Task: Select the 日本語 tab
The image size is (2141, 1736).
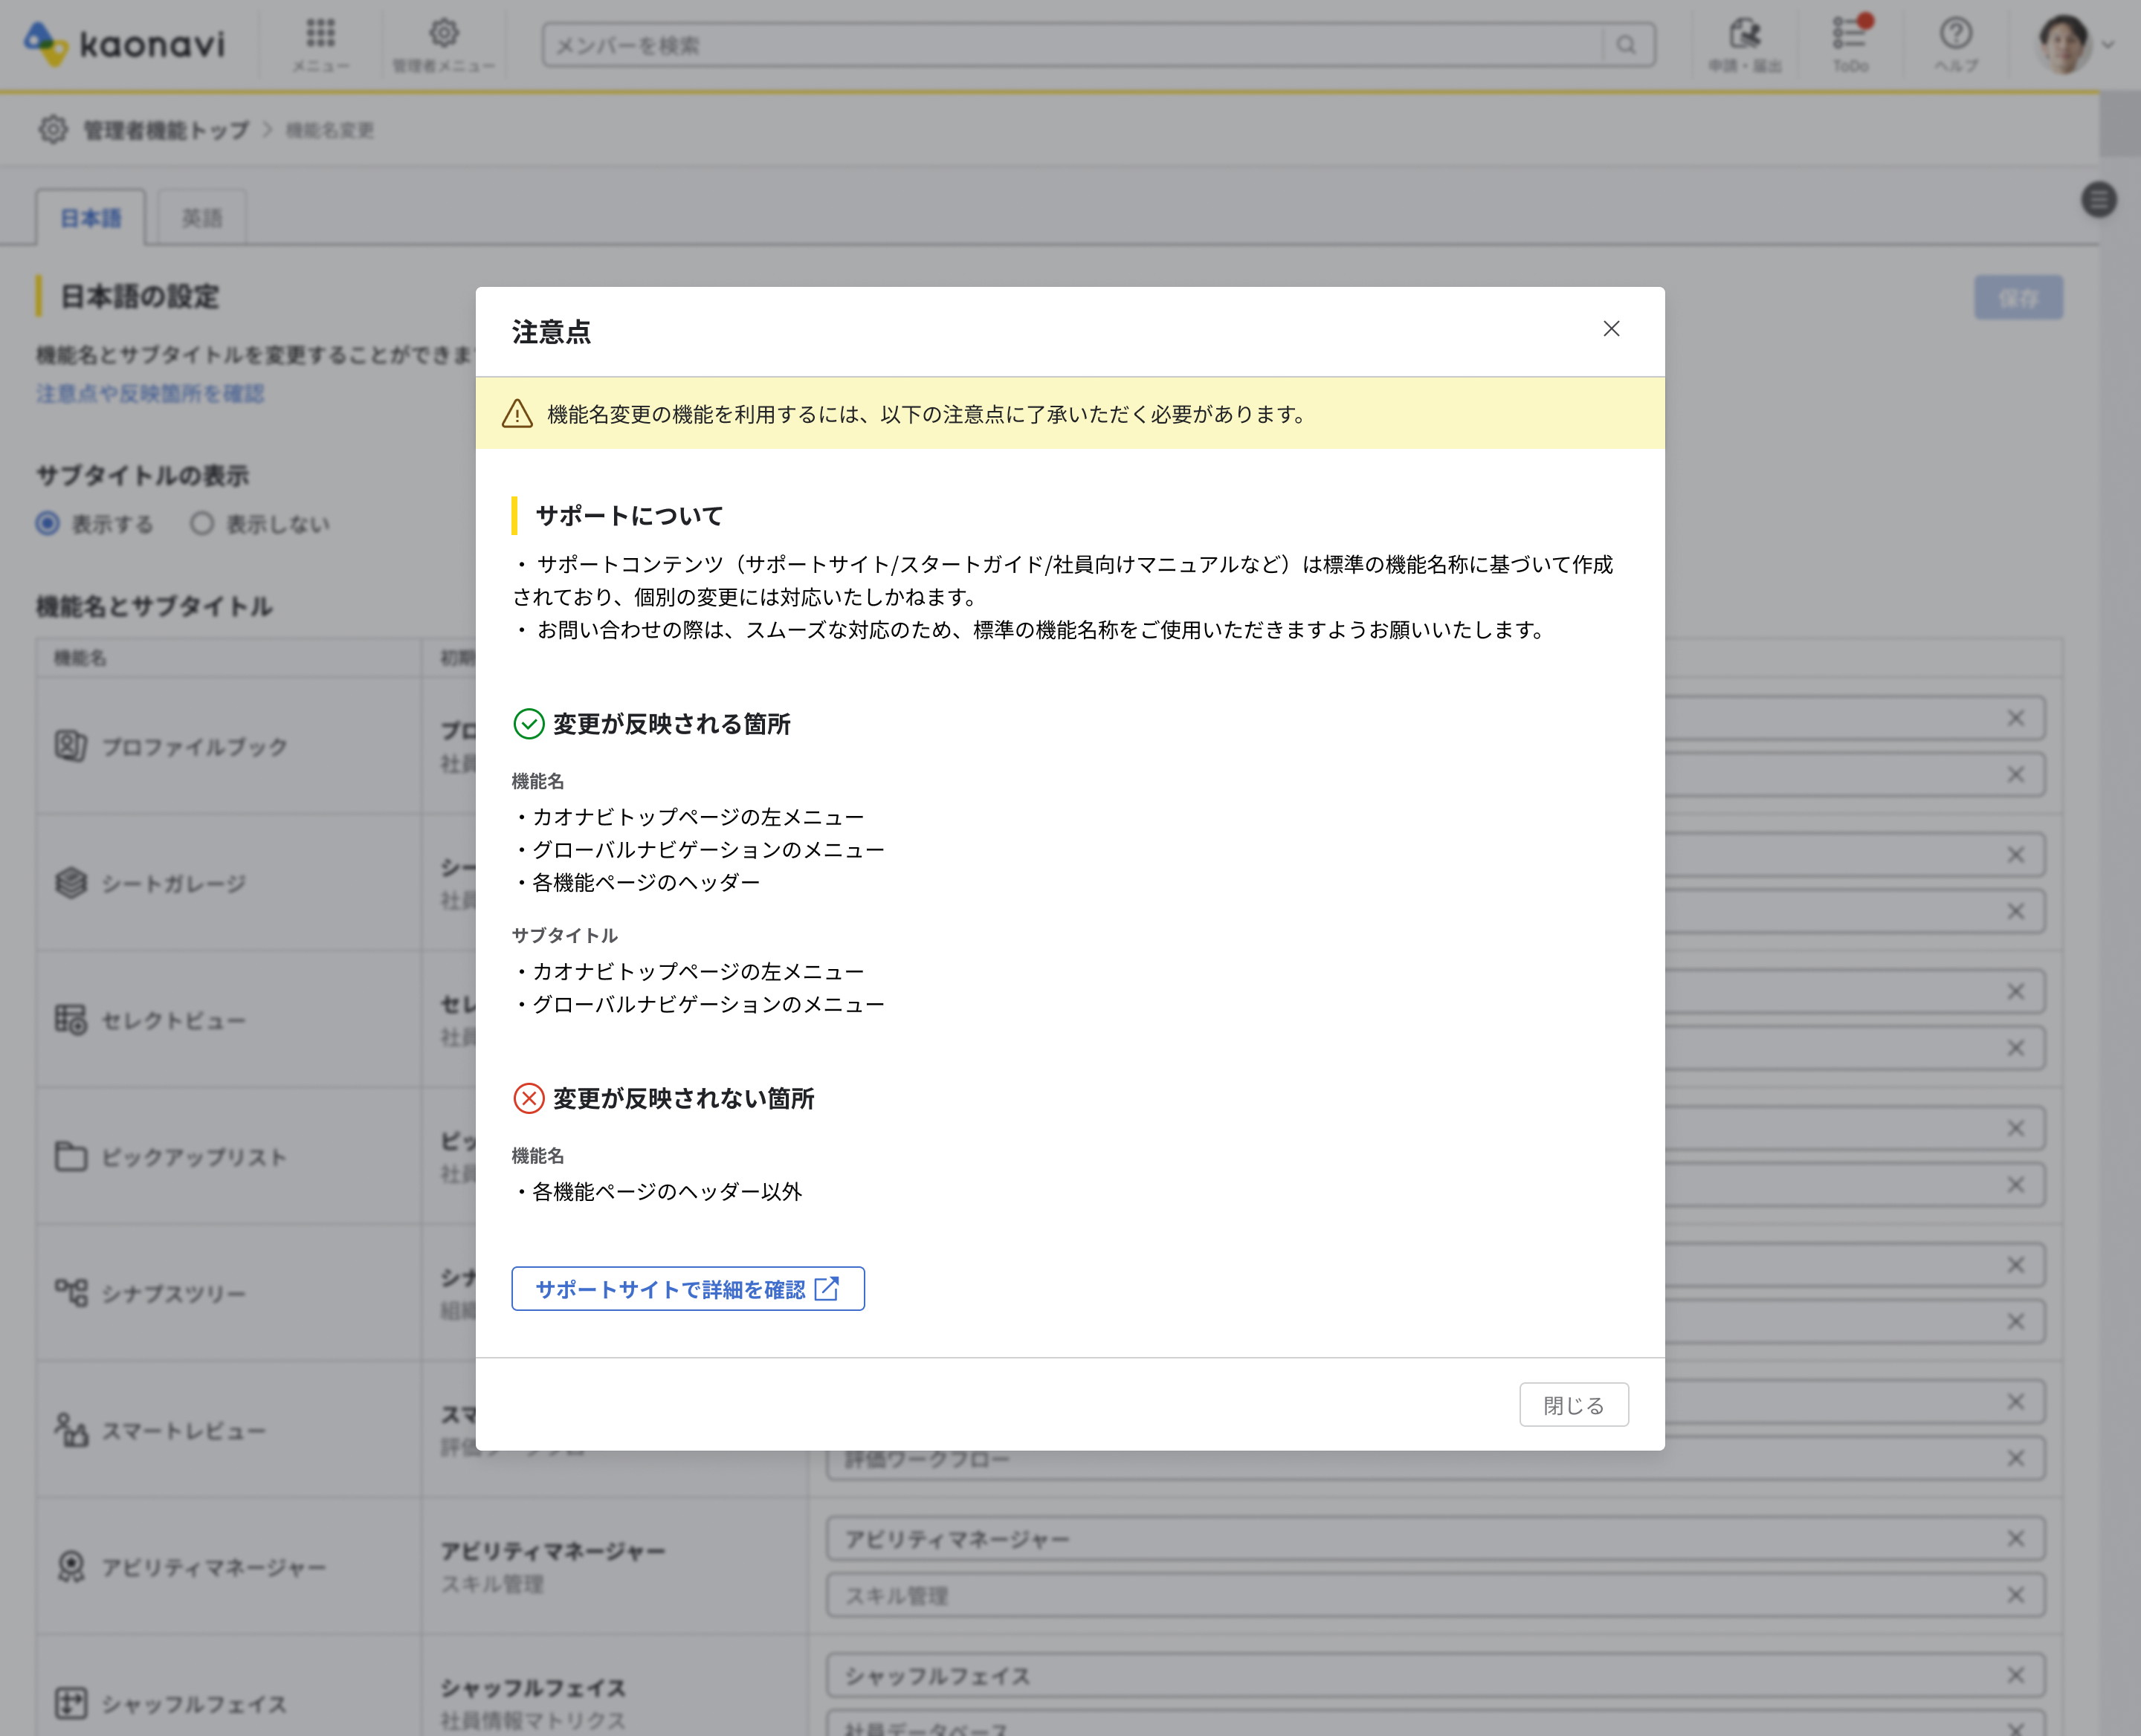Action: click(90, 218)
